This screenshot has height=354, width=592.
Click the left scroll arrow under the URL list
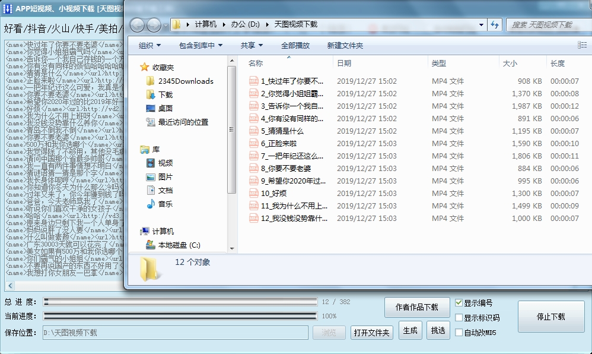coord(10,286)
